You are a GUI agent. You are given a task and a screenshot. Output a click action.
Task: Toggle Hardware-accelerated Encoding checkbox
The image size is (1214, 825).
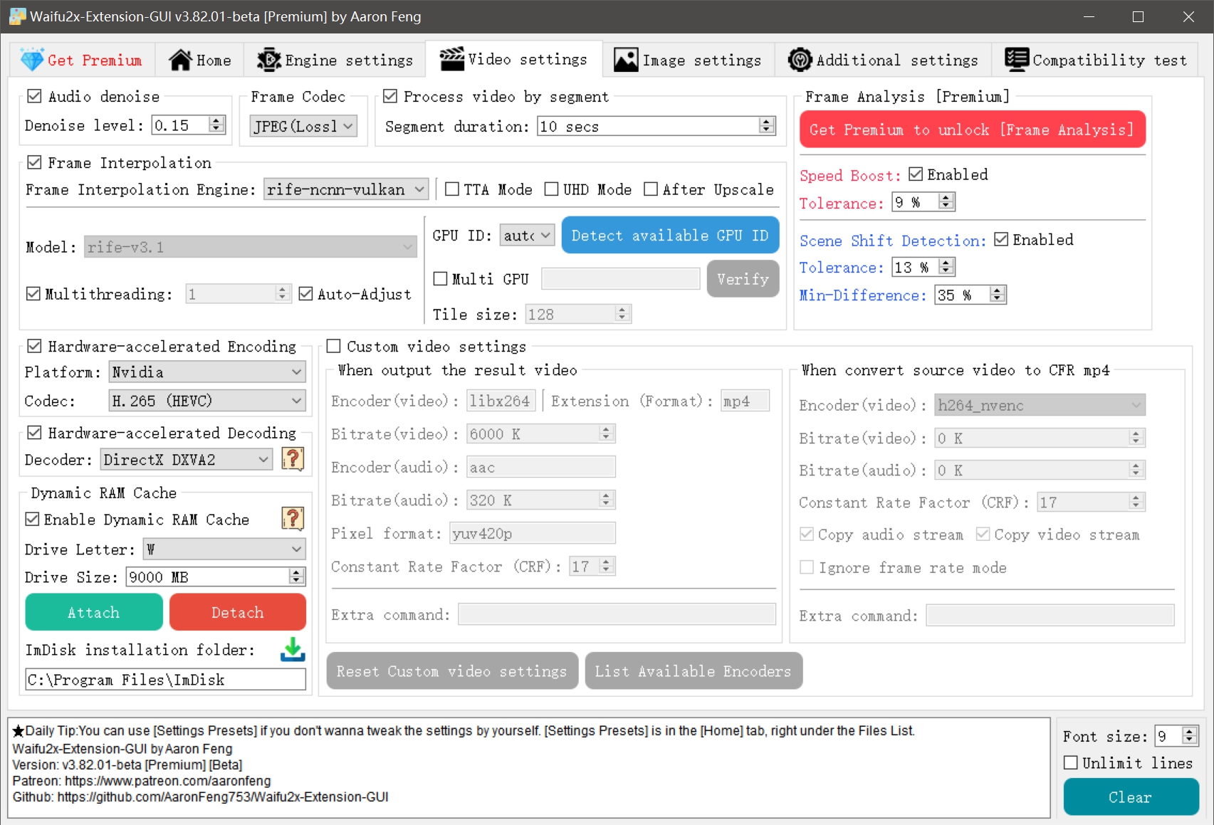(34, 346)
